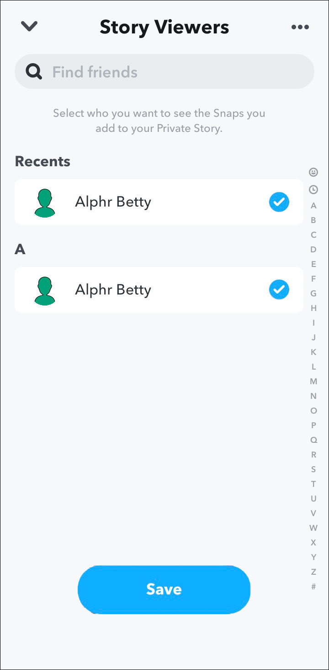Uncheck Alphr Betty under section A

coord(279,290)
